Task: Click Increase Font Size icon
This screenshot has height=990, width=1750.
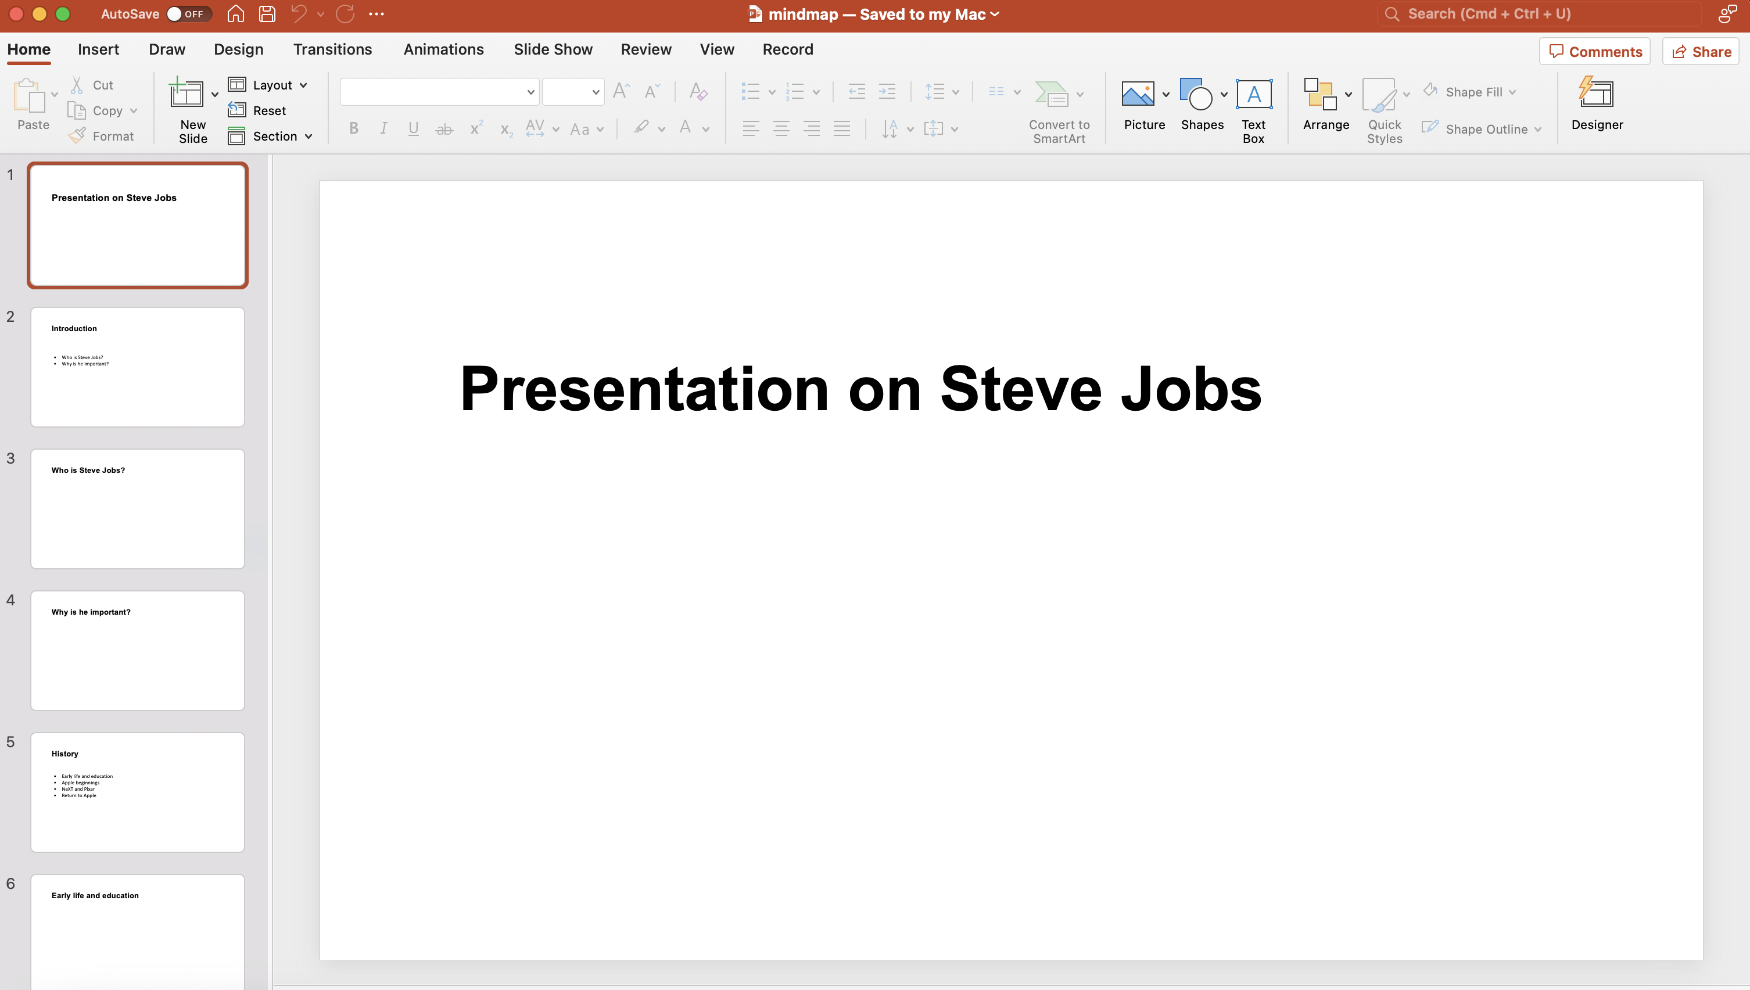Action: click(x=622, y=92)
